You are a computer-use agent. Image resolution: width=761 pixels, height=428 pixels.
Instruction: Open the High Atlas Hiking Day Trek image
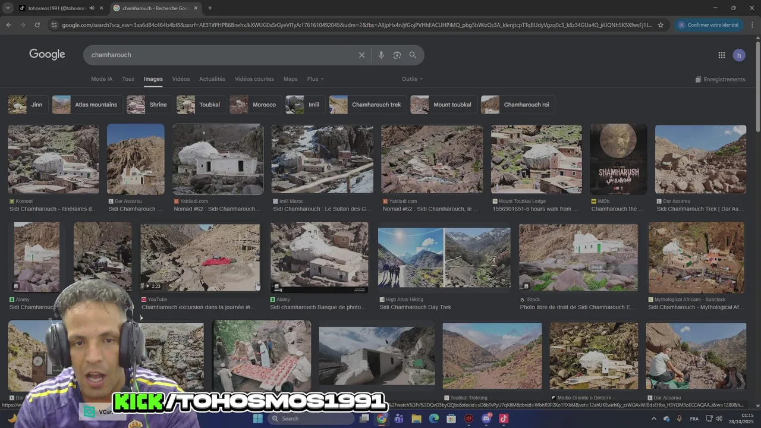tap(444, 258)
